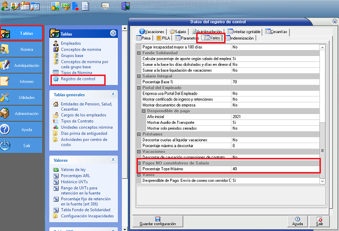Open the Informes sidebar module
The width and height of the screenshot is (339, 231).
[x=21, y=81]
